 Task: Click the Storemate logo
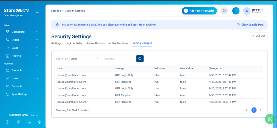click(x=17, y=11)
